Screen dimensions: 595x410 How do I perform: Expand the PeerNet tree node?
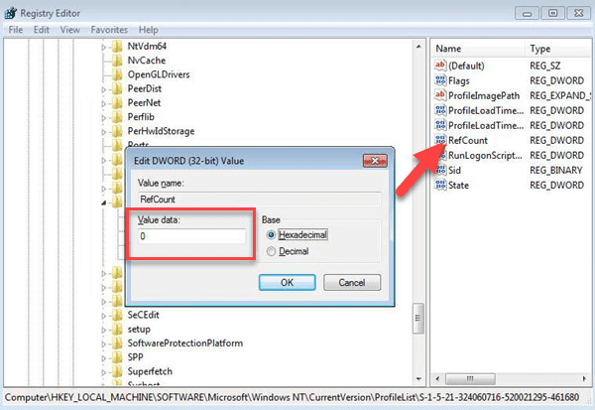click(103, 103)
